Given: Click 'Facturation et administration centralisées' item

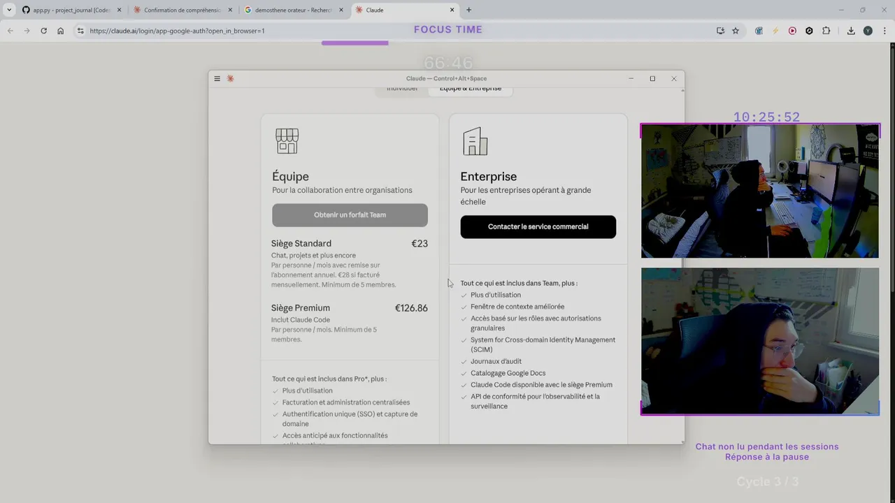Looking at the screenshot, I should click(x=346, y=402).
